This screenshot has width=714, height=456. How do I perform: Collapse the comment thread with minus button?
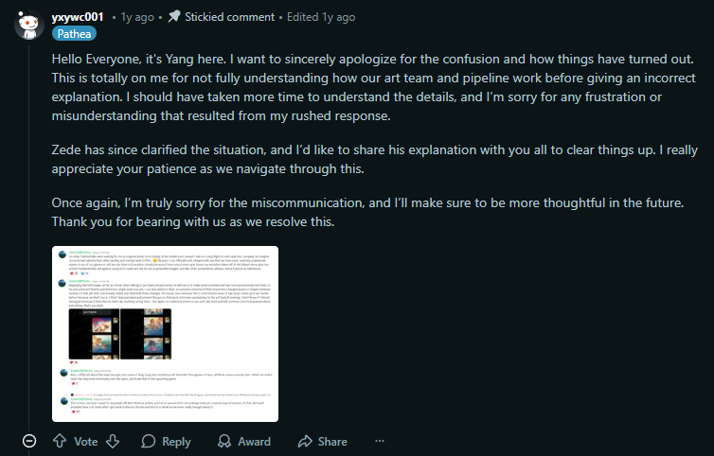point(29,442)
